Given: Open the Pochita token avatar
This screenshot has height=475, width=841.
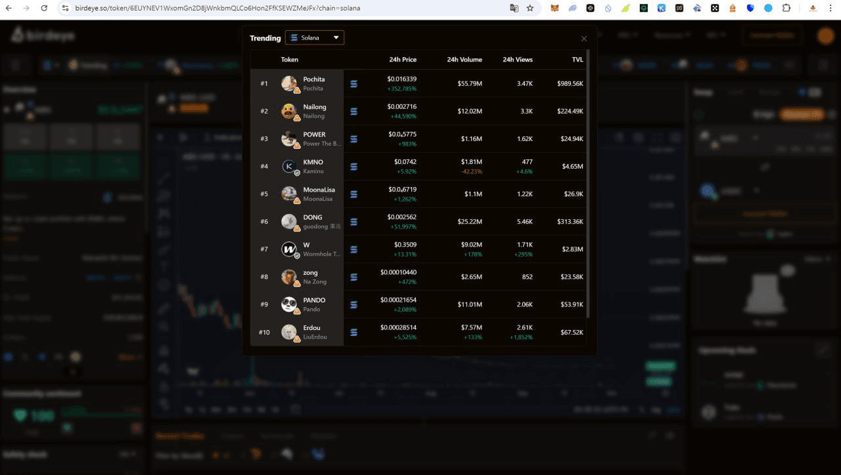Looking at the screenshot, I should click(289, 83).
